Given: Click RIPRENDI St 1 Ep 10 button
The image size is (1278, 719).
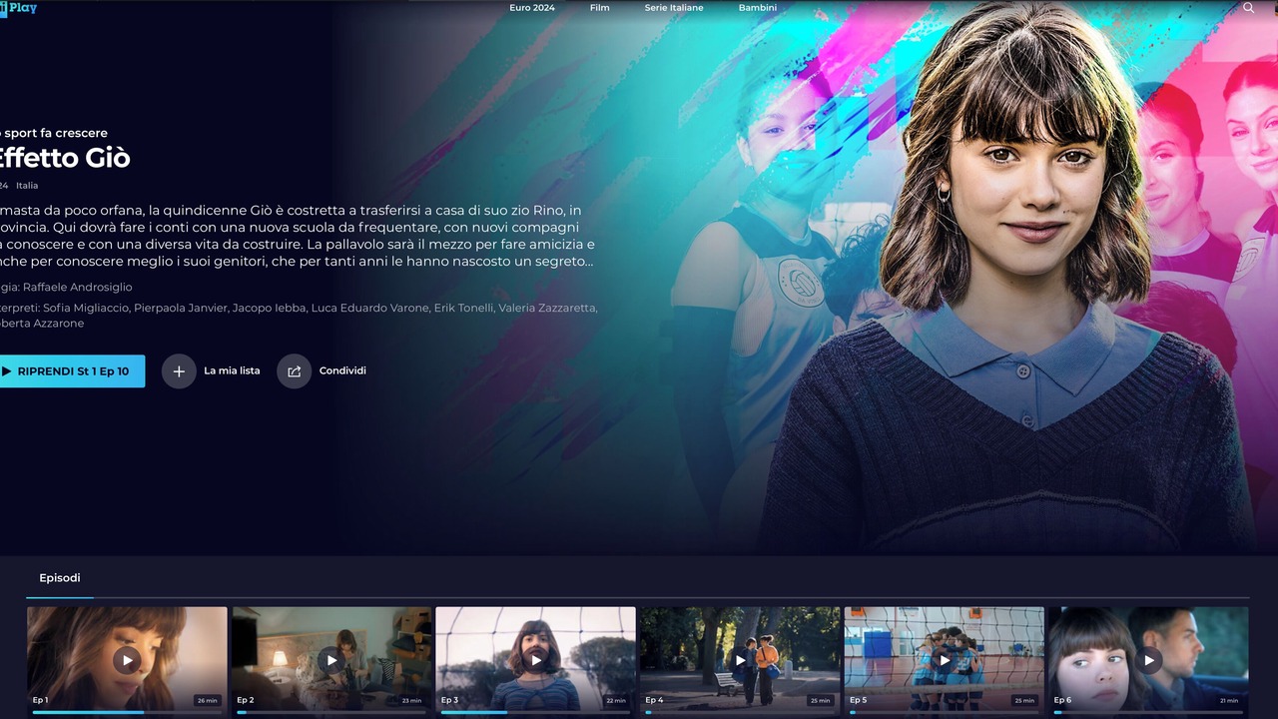Looking at the screenshot, I should pyautogui.click(x=72, y=371).
